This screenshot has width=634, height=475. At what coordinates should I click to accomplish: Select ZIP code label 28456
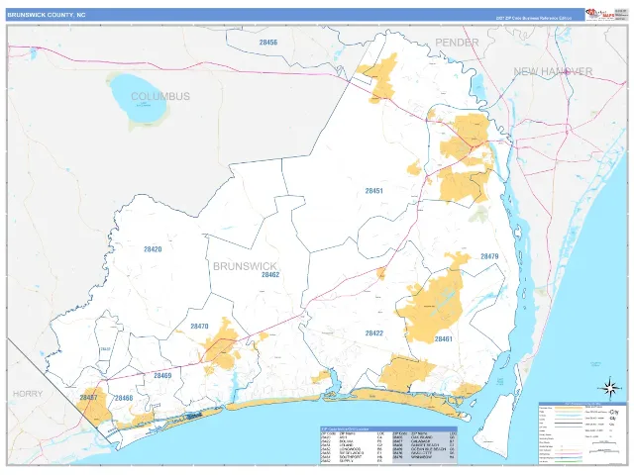[268, 42]
